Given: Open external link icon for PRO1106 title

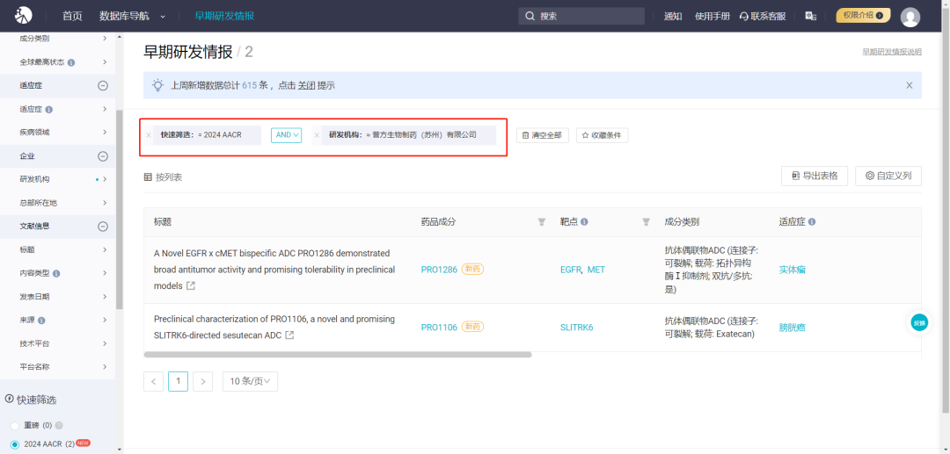Looking at the screenshot, I should pos(290,335).
